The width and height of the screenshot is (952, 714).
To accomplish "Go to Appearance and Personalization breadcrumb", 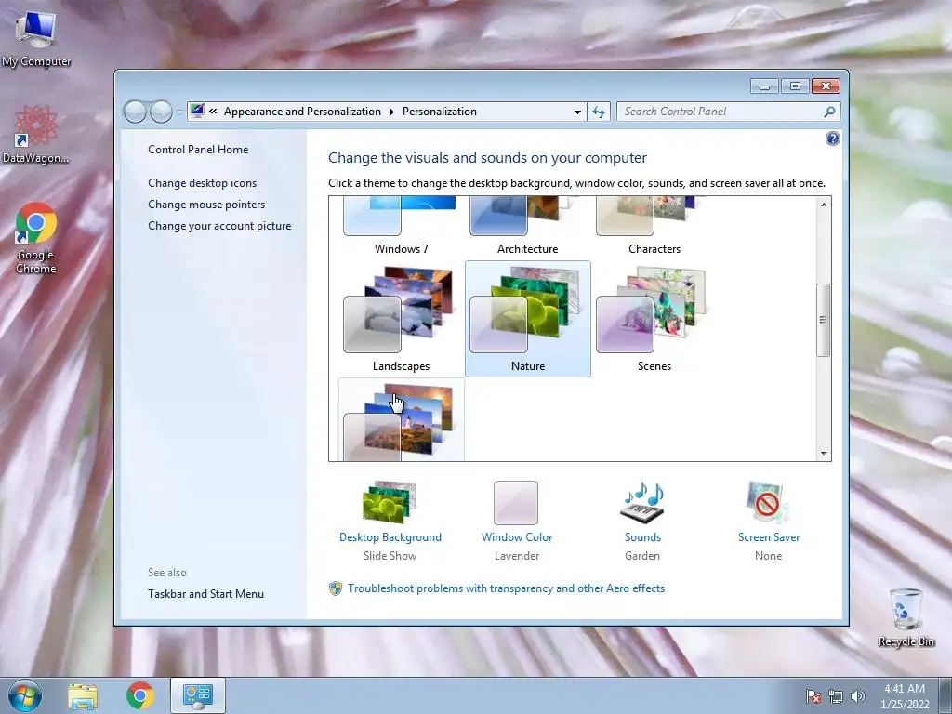I will click(x=302, y=112).
